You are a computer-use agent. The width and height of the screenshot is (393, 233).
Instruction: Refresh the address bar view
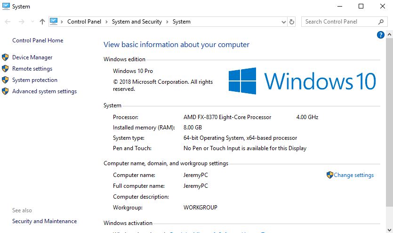tap(292, 22)
